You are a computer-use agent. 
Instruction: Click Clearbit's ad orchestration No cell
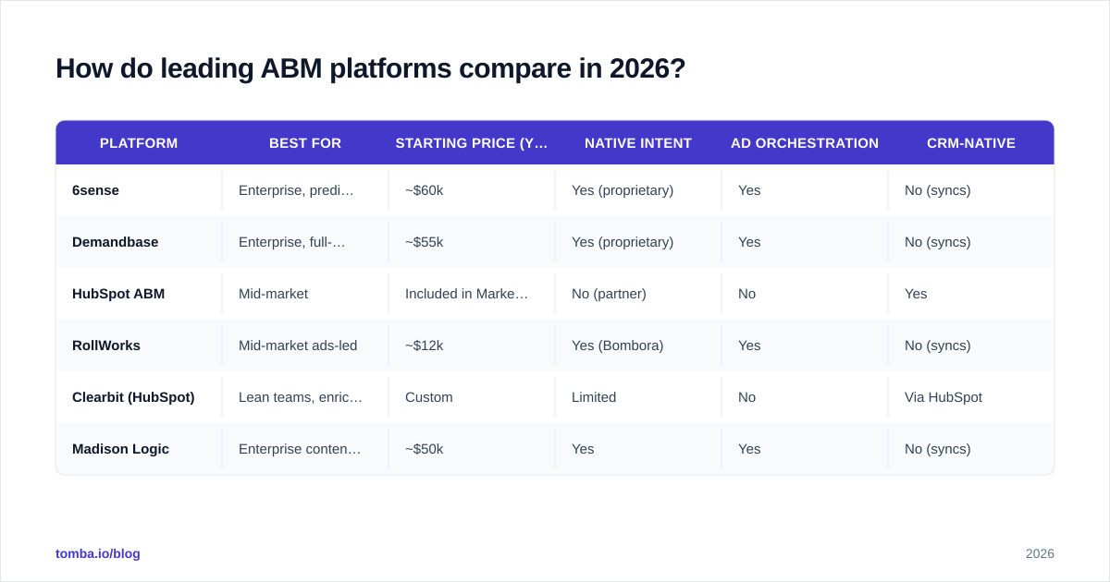pyautogui.click(x=805, y=397)
